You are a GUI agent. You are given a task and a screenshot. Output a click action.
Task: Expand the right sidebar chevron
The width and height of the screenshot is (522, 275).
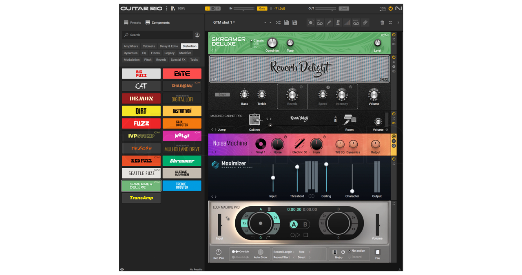coord(398,23)
